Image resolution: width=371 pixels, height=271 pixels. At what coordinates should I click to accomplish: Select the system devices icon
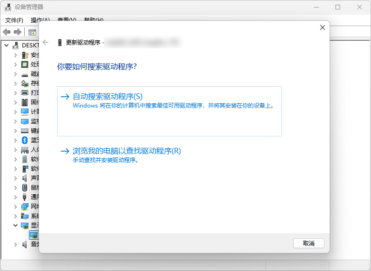coord(25,216)
